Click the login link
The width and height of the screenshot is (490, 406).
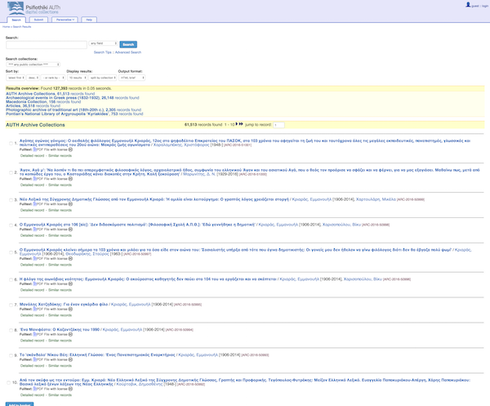pos(472,5)
